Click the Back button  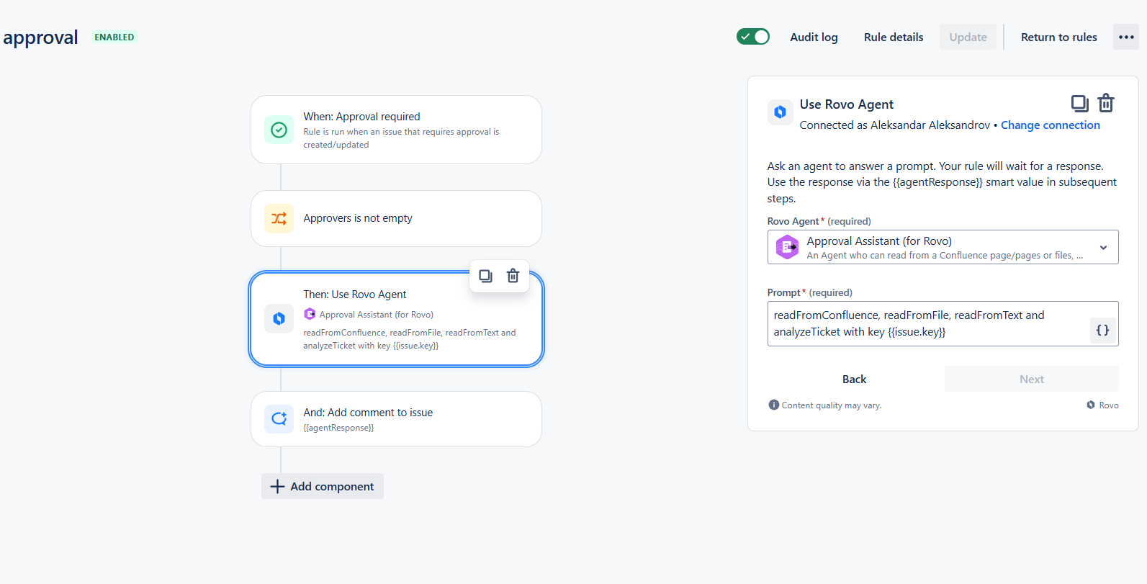(x=854, y=379)
